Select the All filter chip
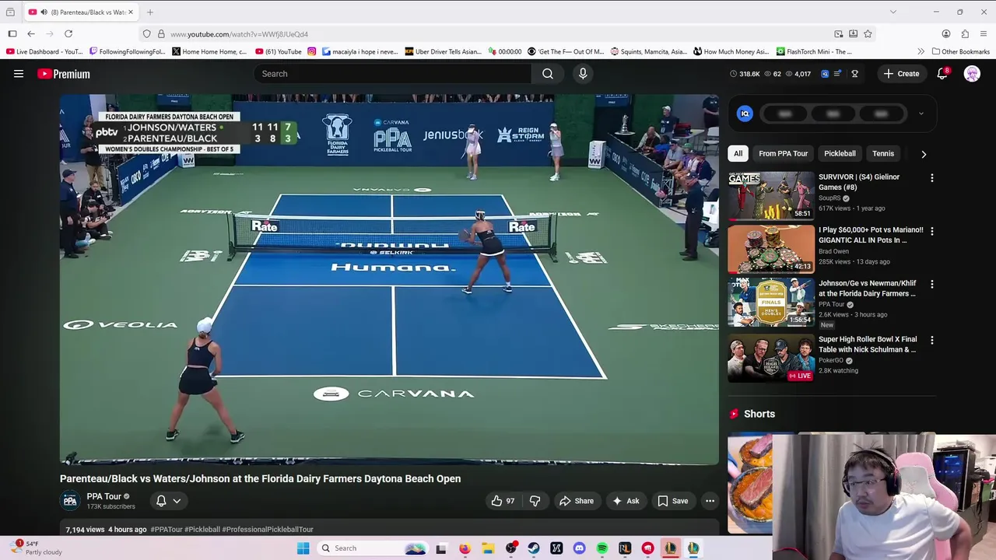The width and height of the screenshot is (996, 560). (x=738, y=153)
